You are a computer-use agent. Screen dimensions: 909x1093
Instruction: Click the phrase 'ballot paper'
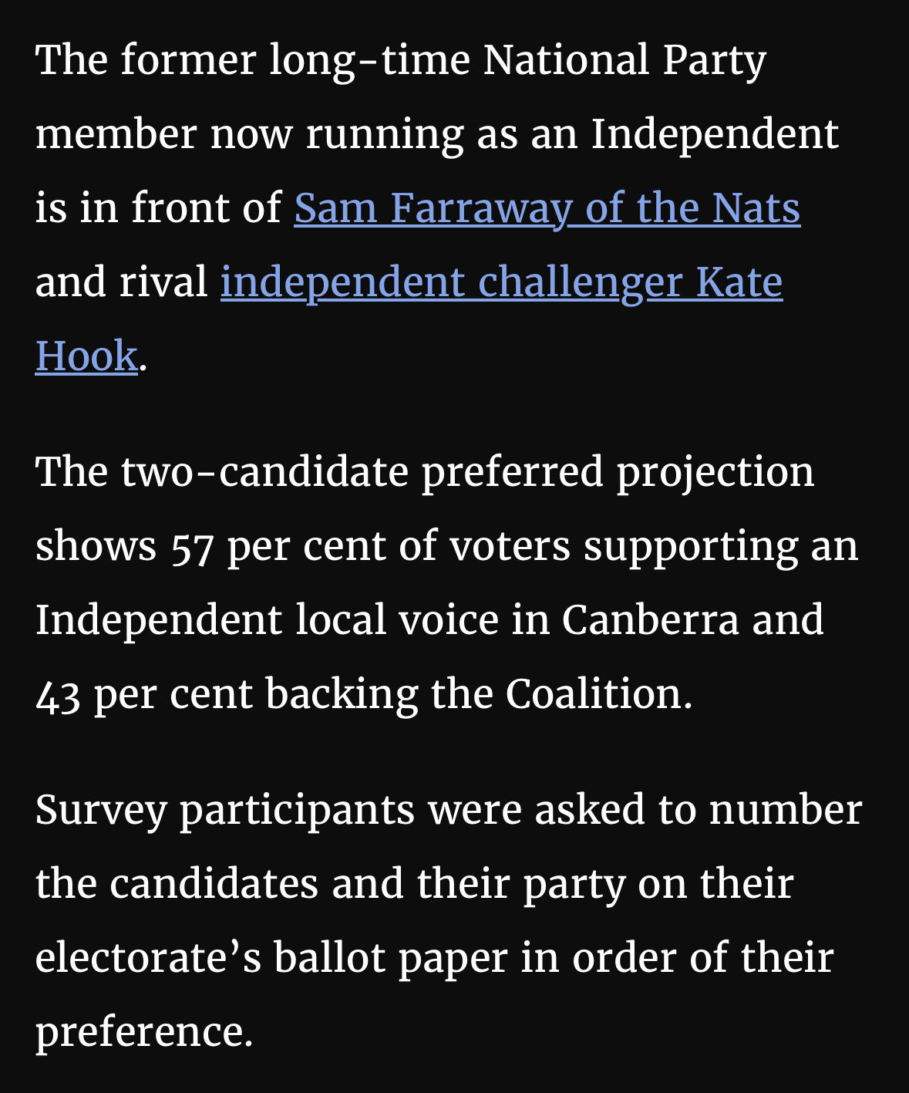[391, 957]
